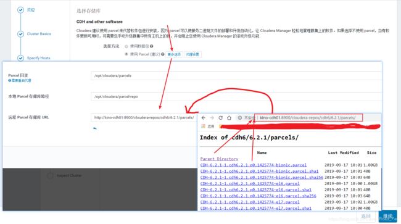Screen dimensions: 401x224
Task: Click the Inspect Cluster step circle
Action: coord(50,175)
